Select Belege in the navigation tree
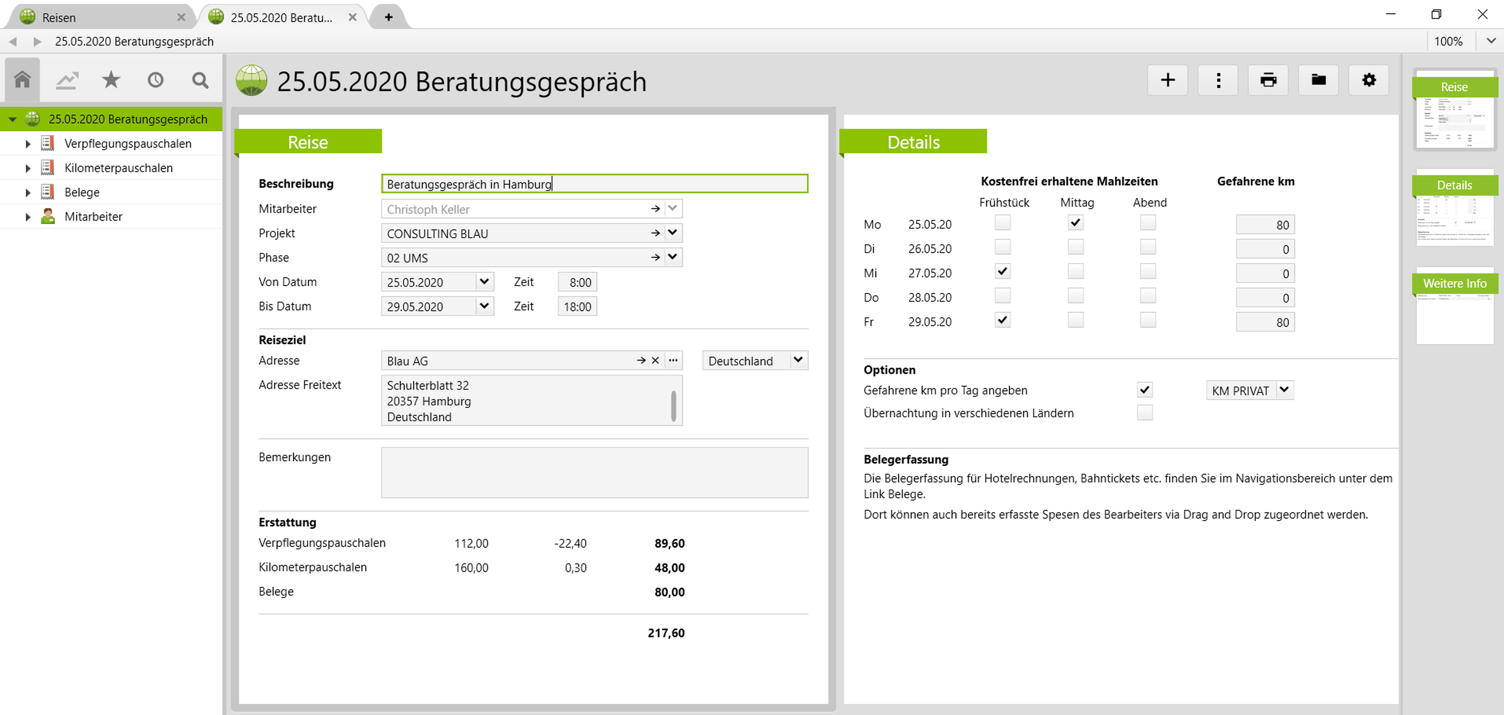The image size is (1504, 715). click(82, 192)
